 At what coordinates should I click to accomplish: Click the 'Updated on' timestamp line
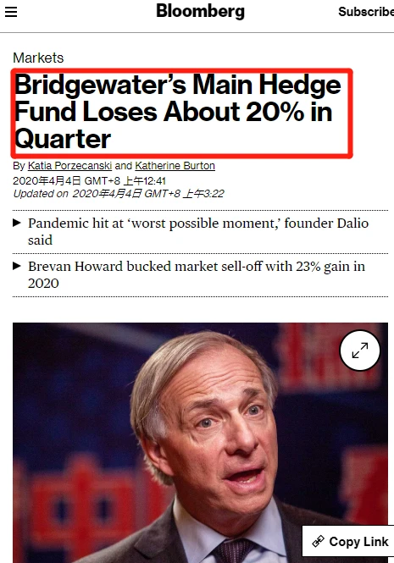(119, 194)
